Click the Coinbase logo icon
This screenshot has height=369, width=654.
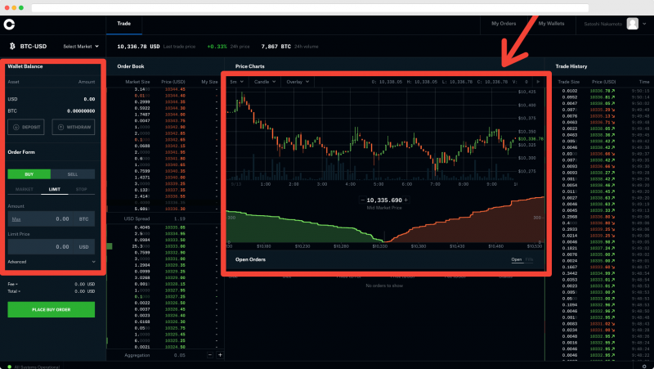pos(9,25)
